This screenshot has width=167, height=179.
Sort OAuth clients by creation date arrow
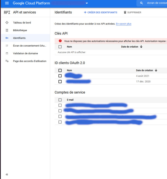pyautogui.click(x=156, y=70)
